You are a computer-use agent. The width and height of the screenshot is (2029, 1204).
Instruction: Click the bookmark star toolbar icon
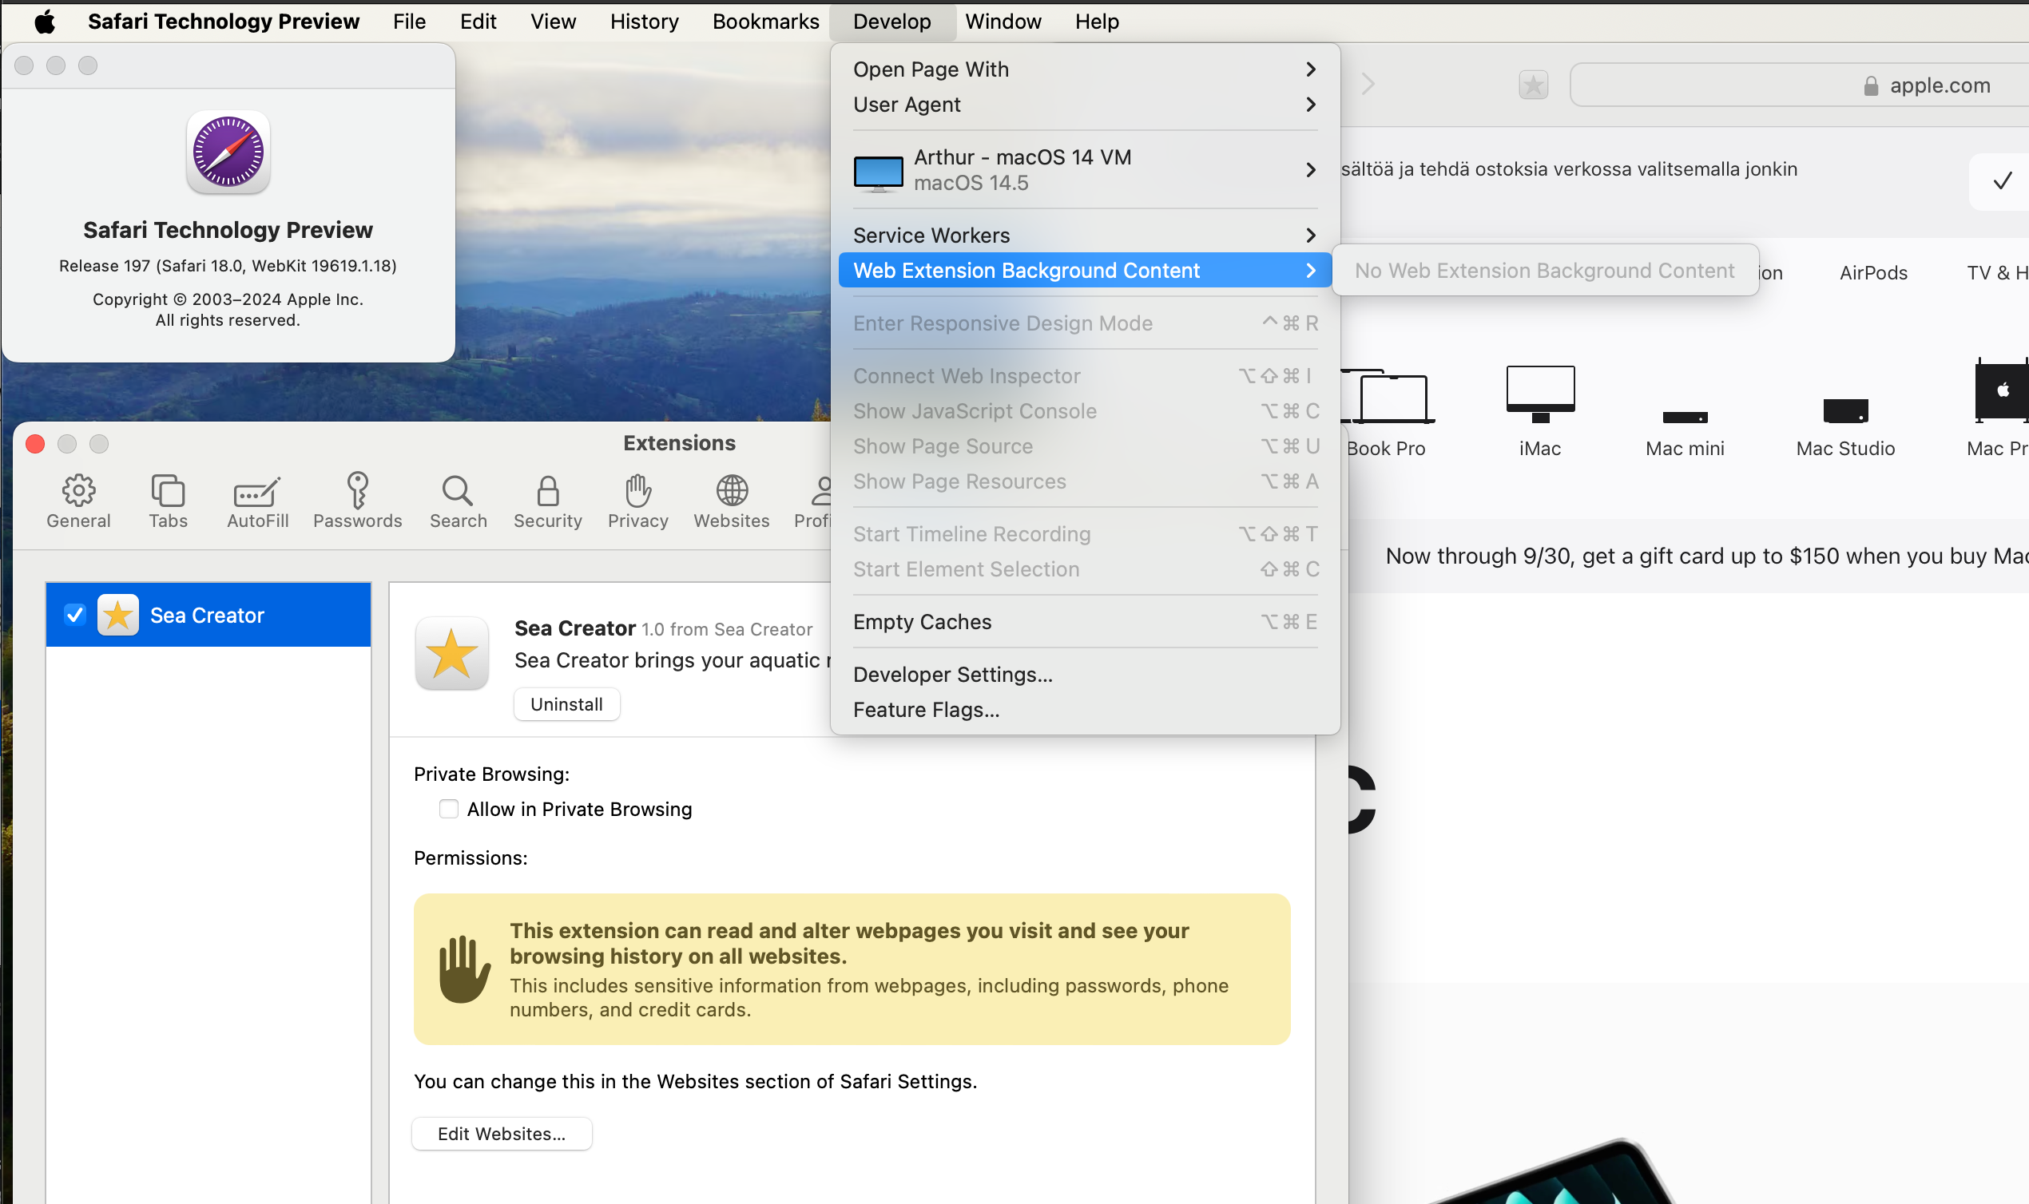click(1533, 85)
